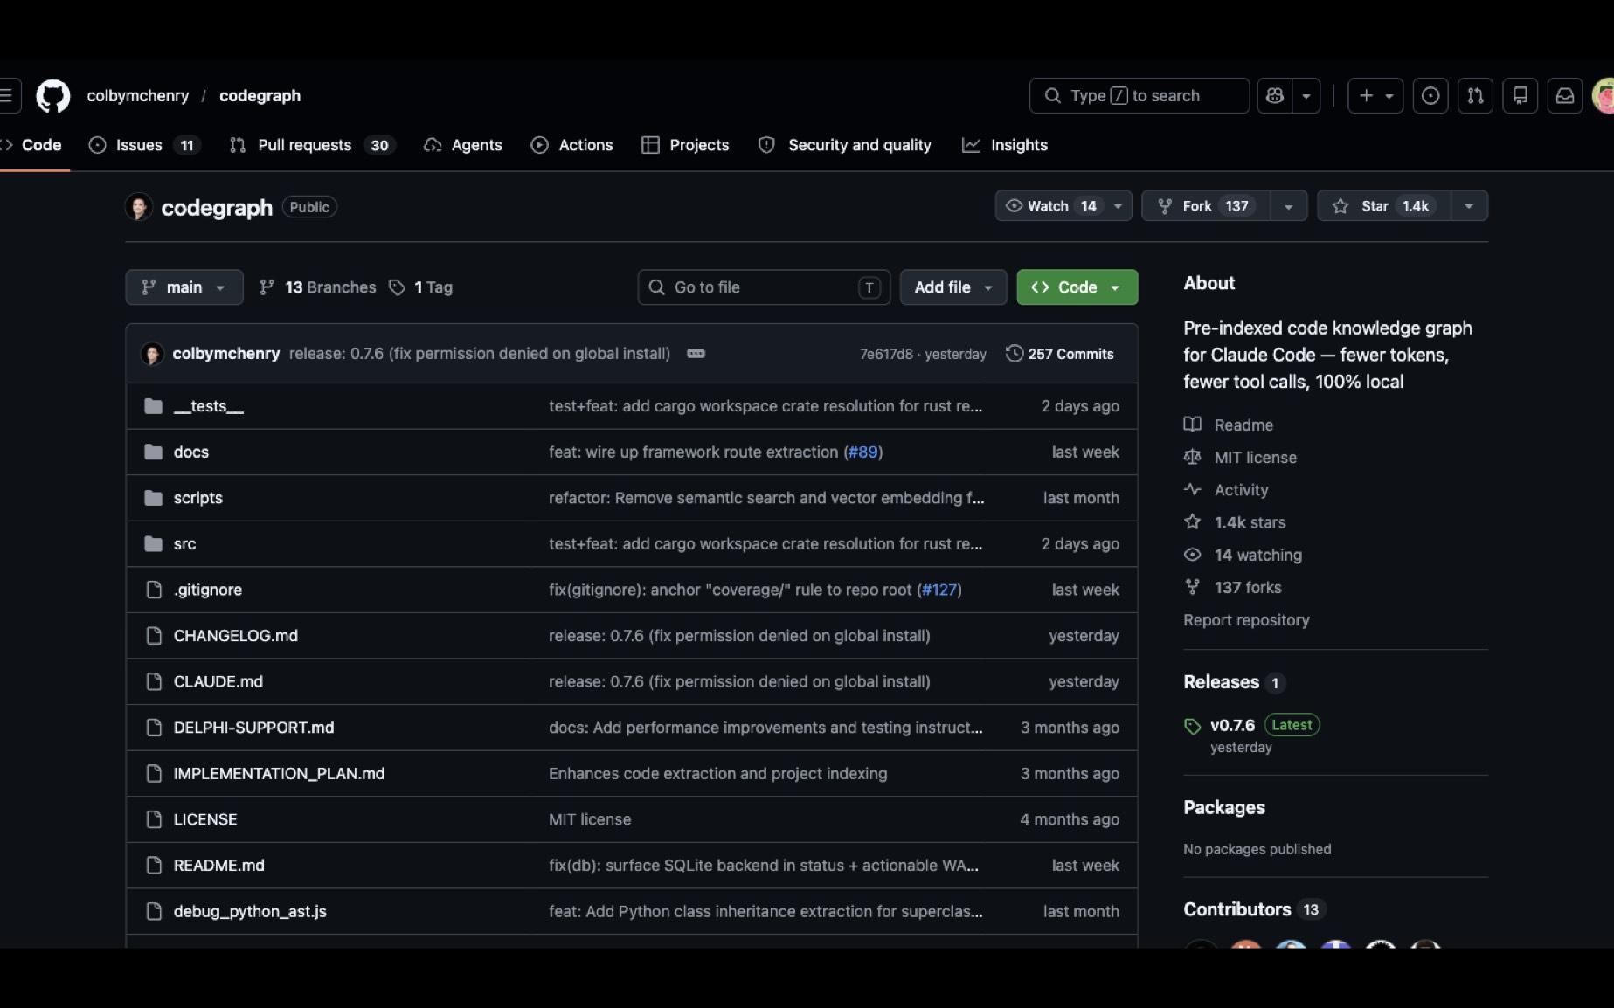The image size is (1614, 1008).
Task: Star the codegraph repository
Action: [1384, 206]
